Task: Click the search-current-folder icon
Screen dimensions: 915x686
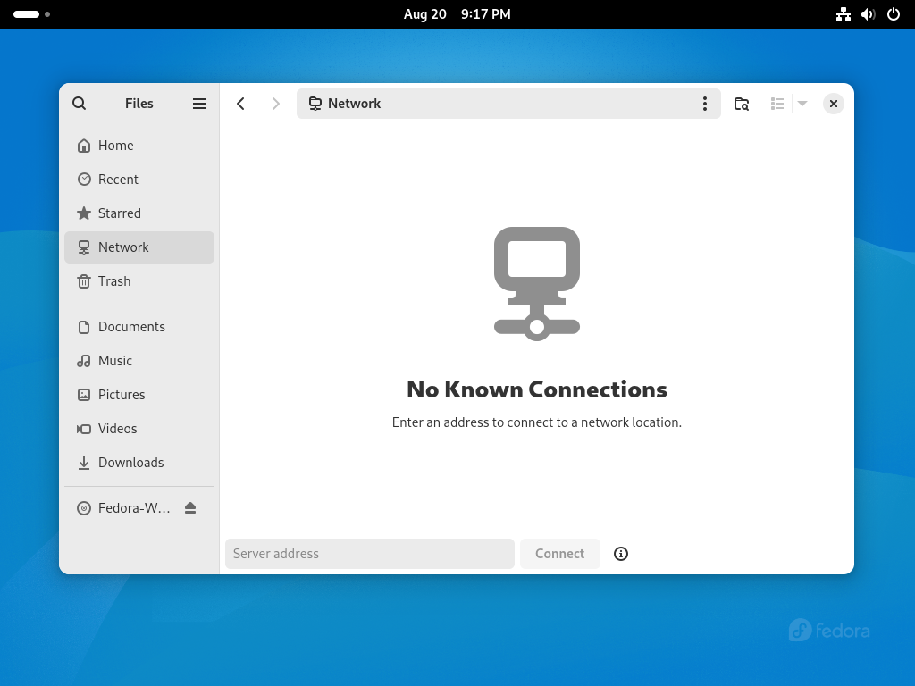Action: click(741, 104)
